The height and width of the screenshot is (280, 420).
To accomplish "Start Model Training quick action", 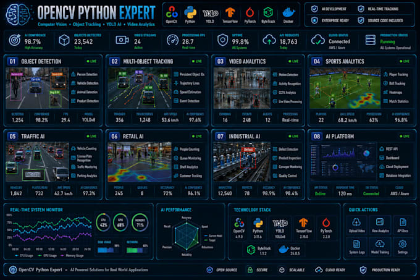I will click(380, 247).
